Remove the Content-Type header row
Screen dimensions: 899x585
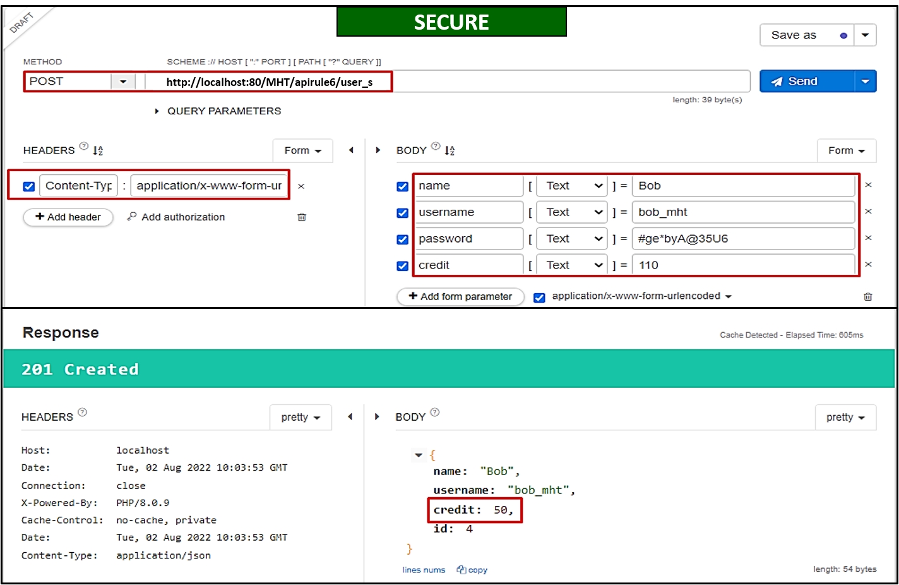point(301,186)
